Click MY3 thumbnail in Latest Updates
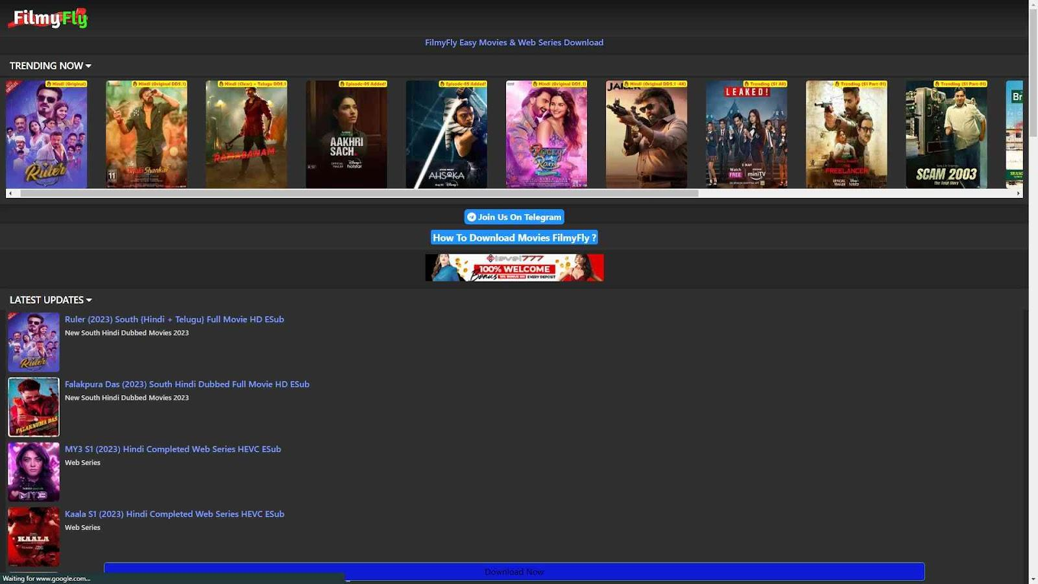This screenshot has height=584, width=1038. point(34,472)
